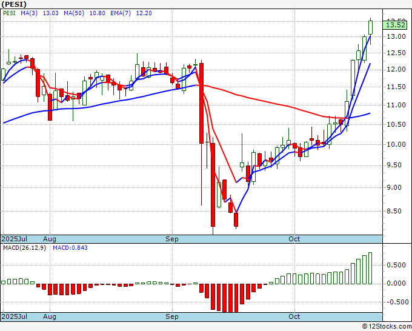Click the Oct label on price chart axis
Screen dimensions: 412x331
click(294, 239)
